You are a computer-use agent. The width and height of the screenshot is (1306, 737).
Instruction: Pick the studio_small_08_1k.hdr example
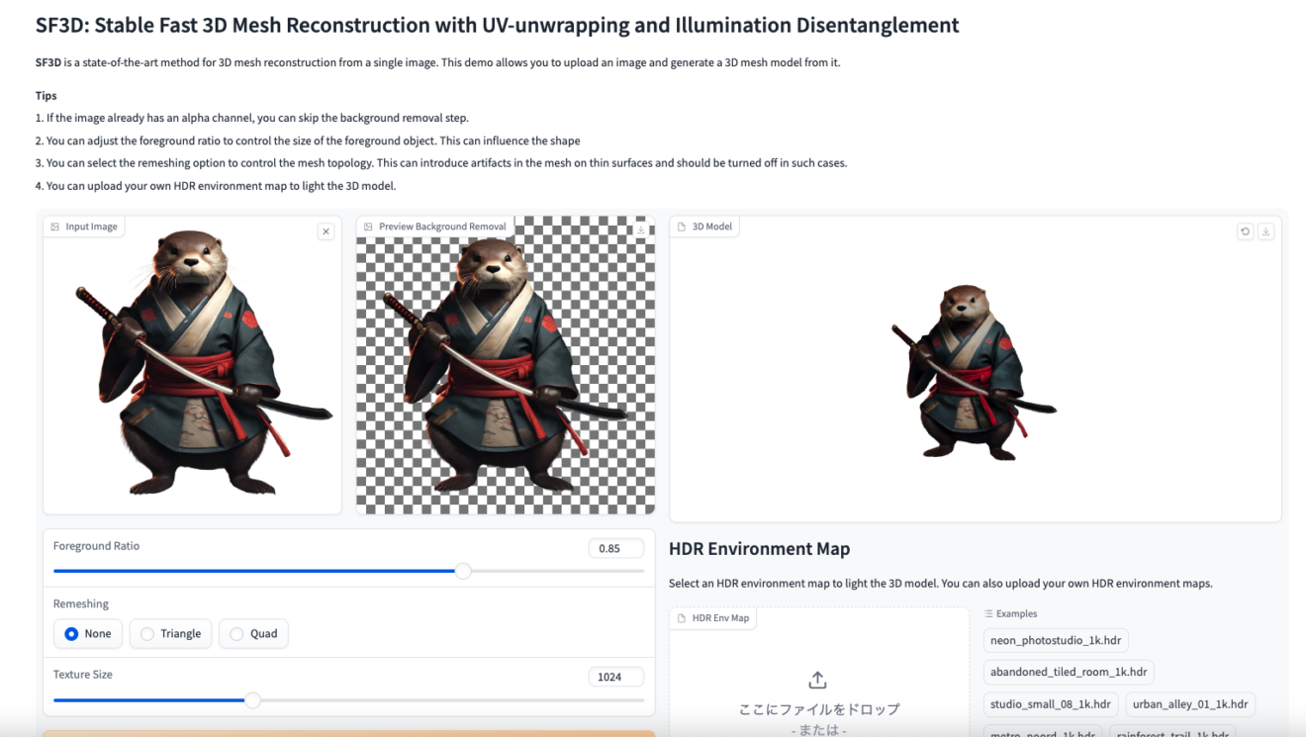pyautogui.click(x=1051, y=704)
